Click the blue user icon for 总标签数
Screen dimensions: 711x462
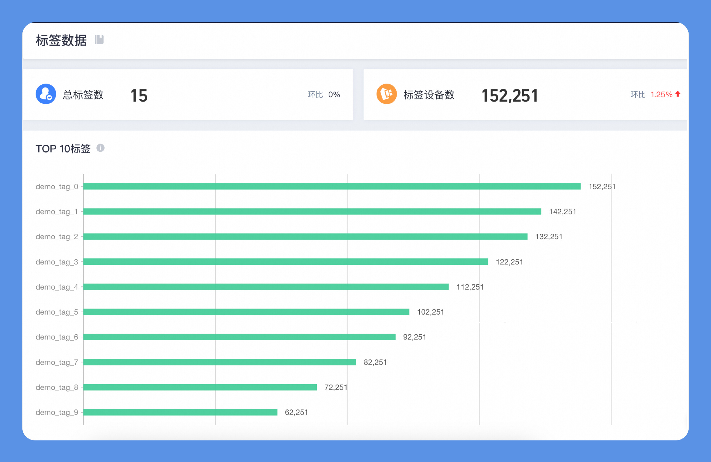[x=46, y=94]
